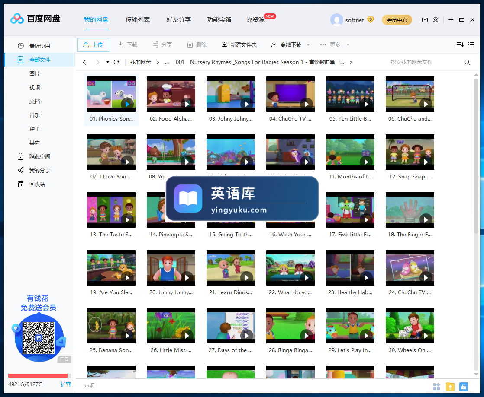Click the breadcrumb ellipsis

click(x=167, y=62)
